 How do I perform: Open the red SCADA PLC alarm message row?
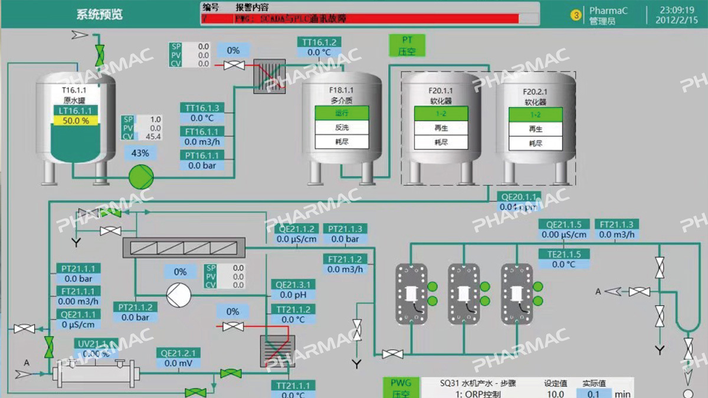click(x=360, y=19)
